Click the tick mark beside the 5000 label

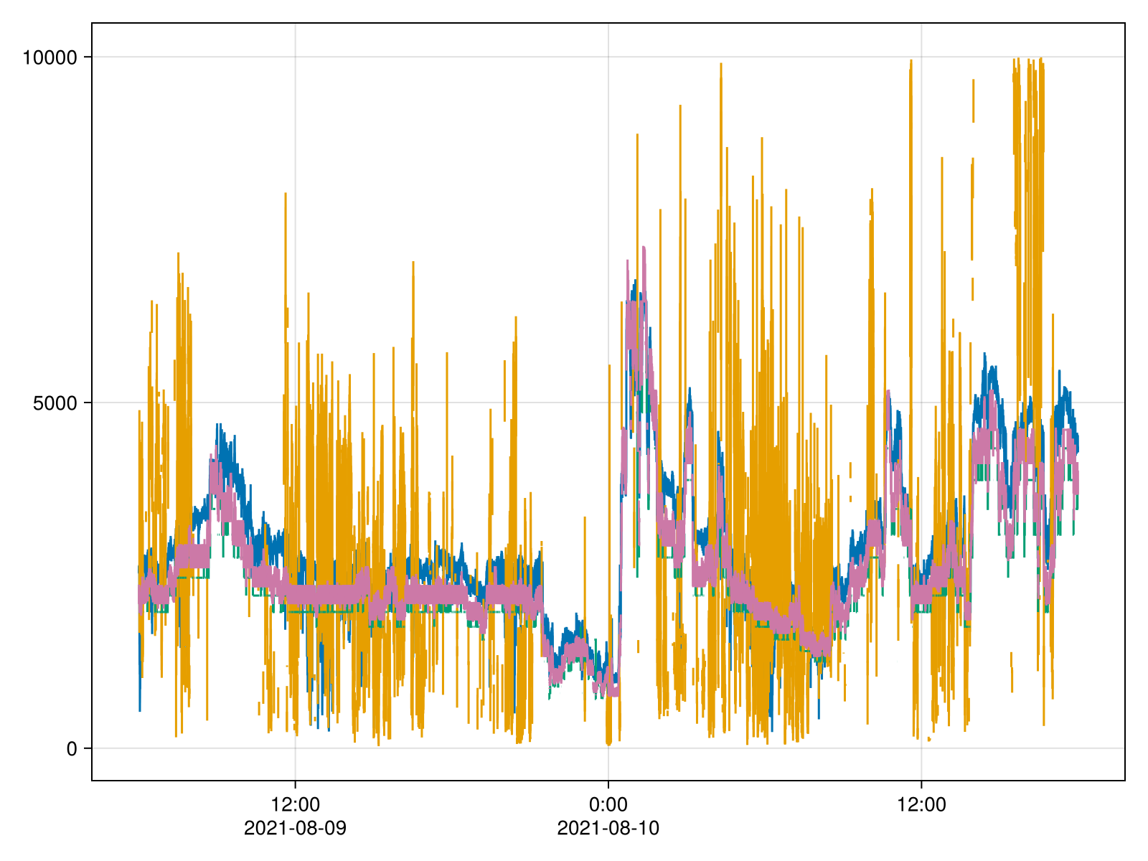point(88,403)
